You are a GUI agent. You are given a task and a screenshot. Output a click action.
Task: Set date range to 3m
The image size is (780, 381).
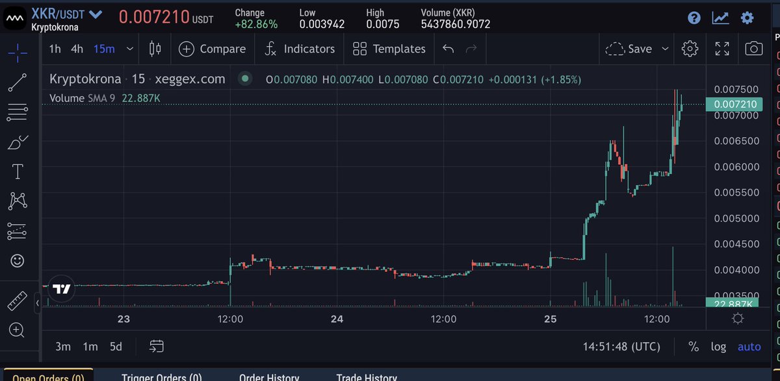click(63, 347)
